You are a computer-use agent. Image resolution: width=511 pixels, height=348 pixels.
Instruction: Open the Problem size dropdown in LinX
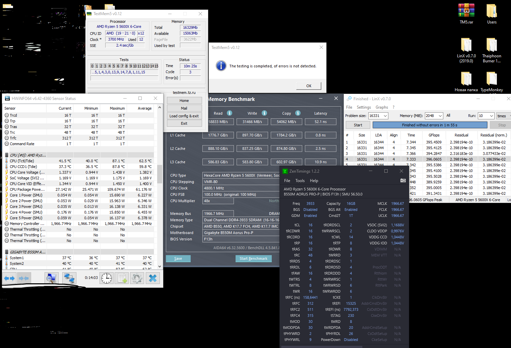(385, 116)
